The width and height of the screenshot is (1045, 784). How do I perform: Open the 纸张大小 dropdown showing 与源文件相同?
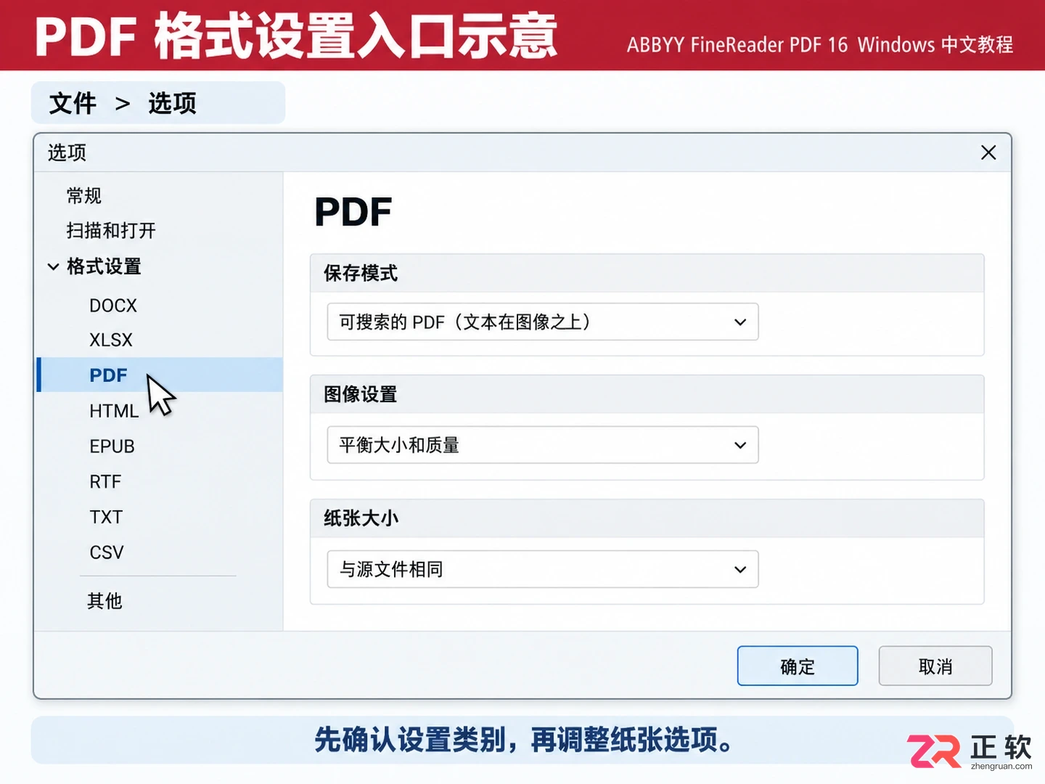click(x=543, y=569)
